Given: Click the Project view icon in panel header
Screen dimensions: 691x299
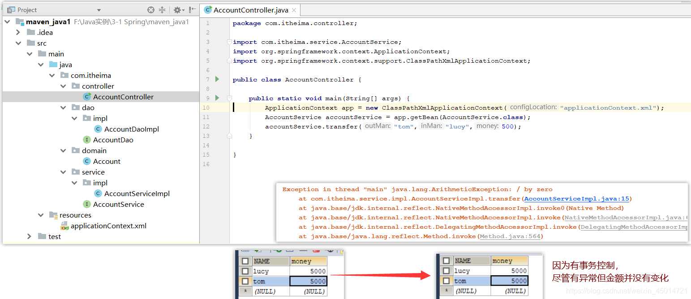Looking at the screenshot, I should 11,10.
